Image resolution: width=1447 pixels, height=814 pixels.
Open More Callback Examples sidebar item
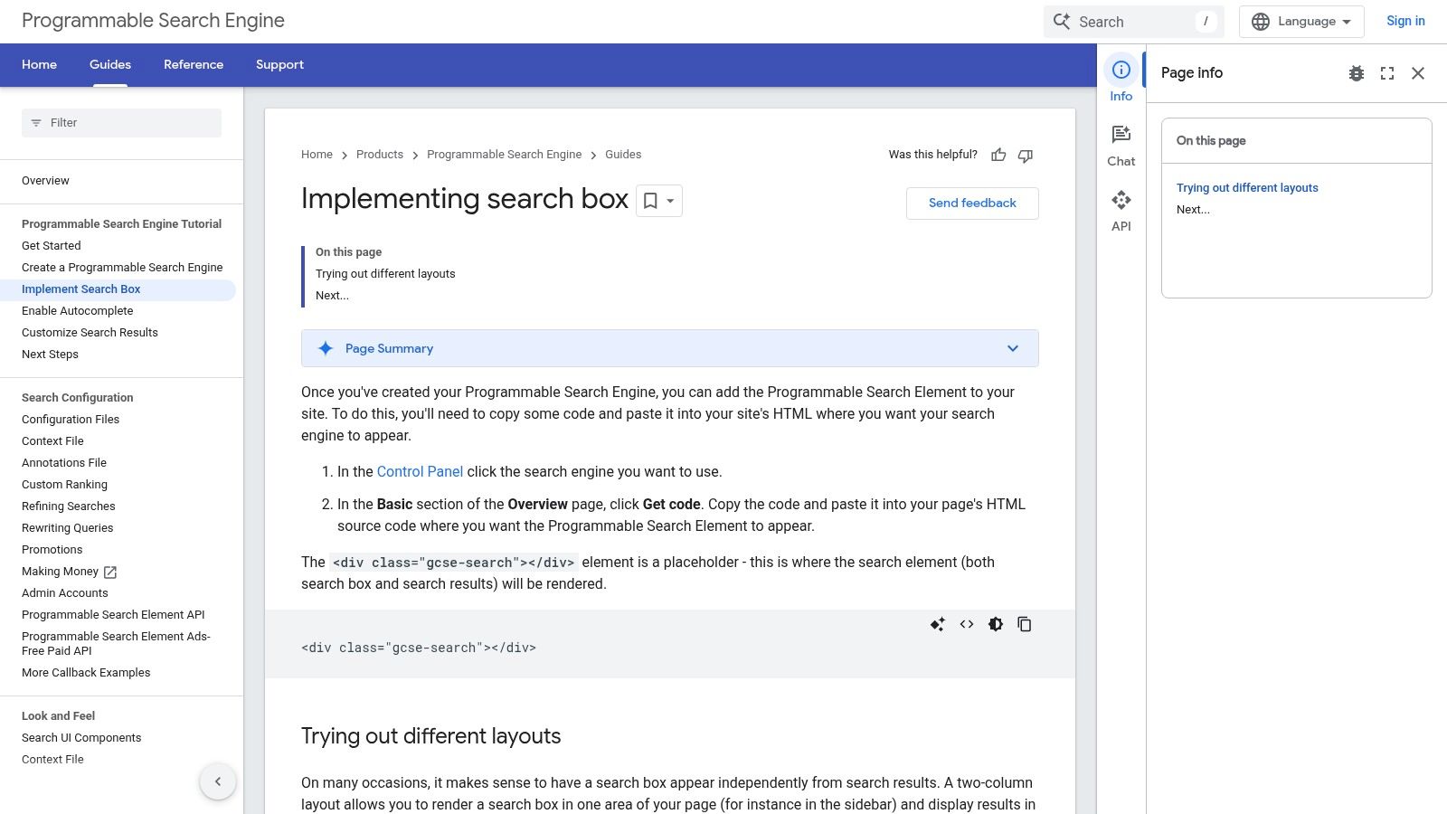pyautogui.click(x=86, y=673)
